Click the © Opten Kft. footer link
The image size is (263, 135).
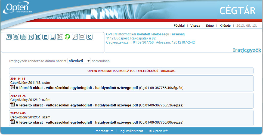tap(159, 131)
